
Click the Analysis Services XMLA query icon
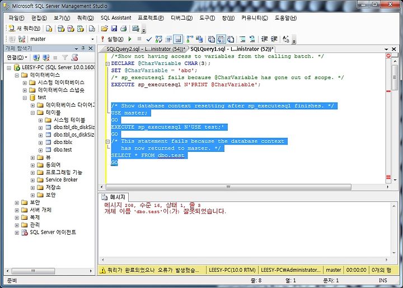(x=81, y=29)
